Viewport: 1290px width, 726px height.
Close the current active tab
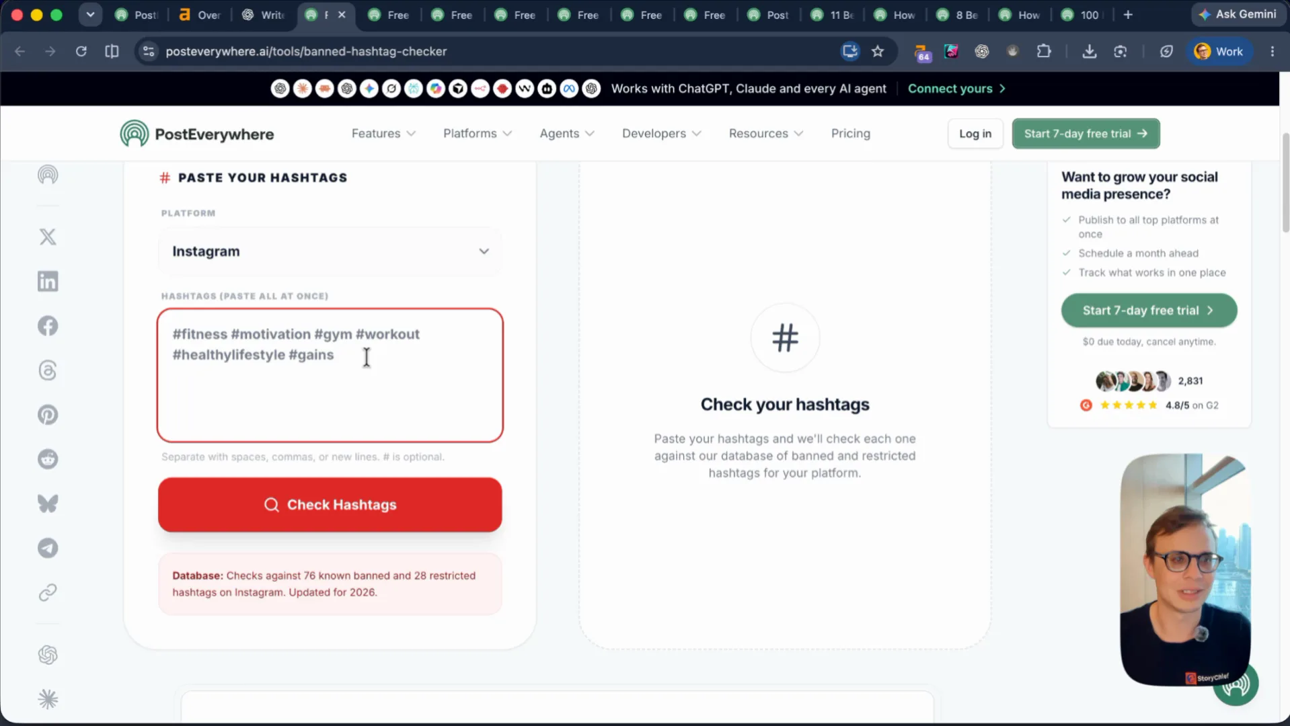tap(342, 15)
